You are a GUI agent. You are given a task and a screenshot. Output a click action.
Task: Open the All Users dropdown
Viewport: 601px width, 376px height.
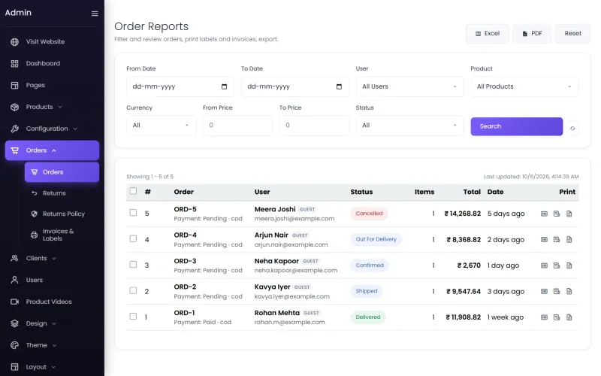[x=409, y=86]
